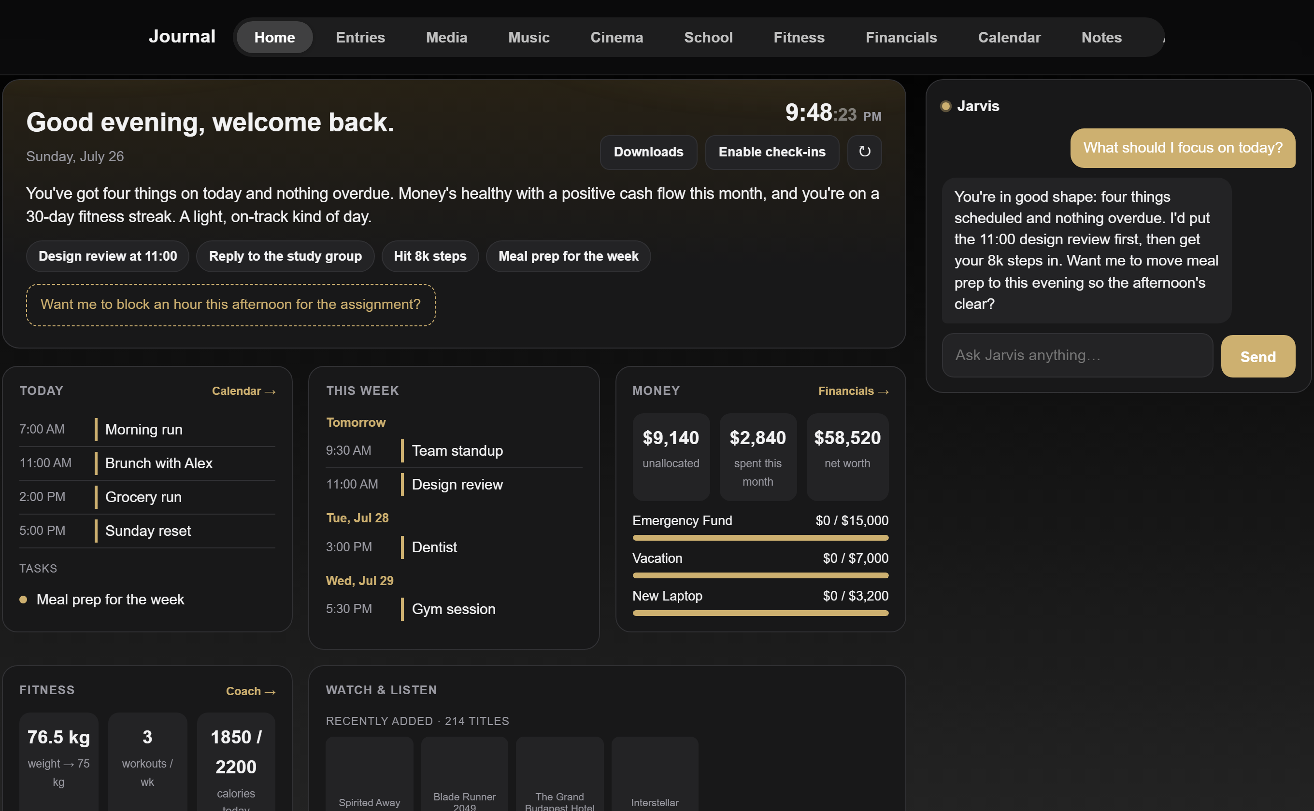Viewport: 1314px width, 811px height.
Task: Open the Interstellar thumbnail
Action: click(654, 773)
